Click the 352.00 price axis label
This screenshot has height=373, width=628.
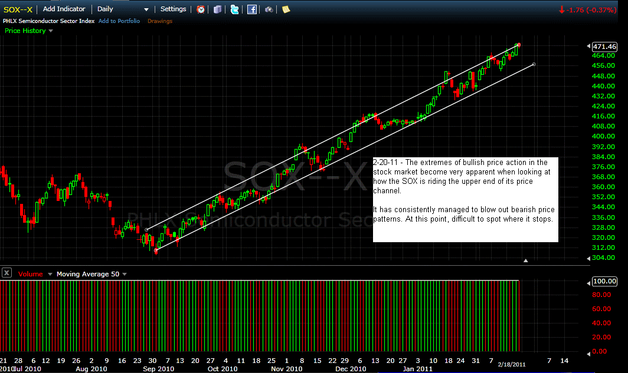click(603, 197)
